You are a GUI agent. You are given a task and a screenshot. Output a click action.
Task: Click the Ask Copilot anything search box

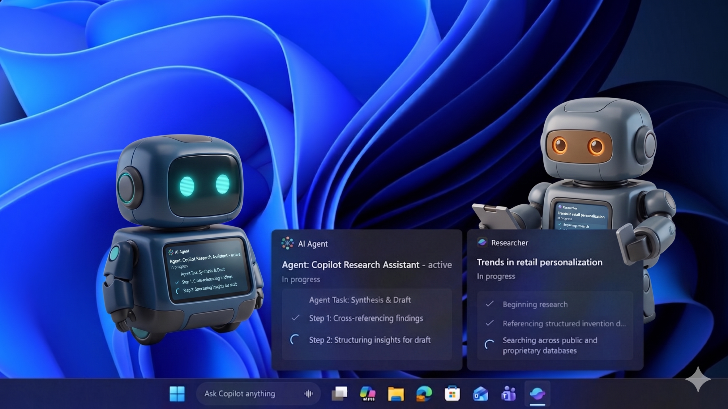point(258,394)
